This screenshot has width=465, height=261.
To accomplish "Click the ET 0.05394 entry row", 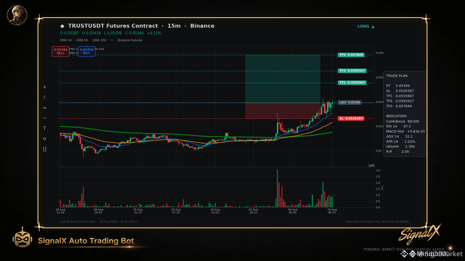I will (x=398, y=86).
